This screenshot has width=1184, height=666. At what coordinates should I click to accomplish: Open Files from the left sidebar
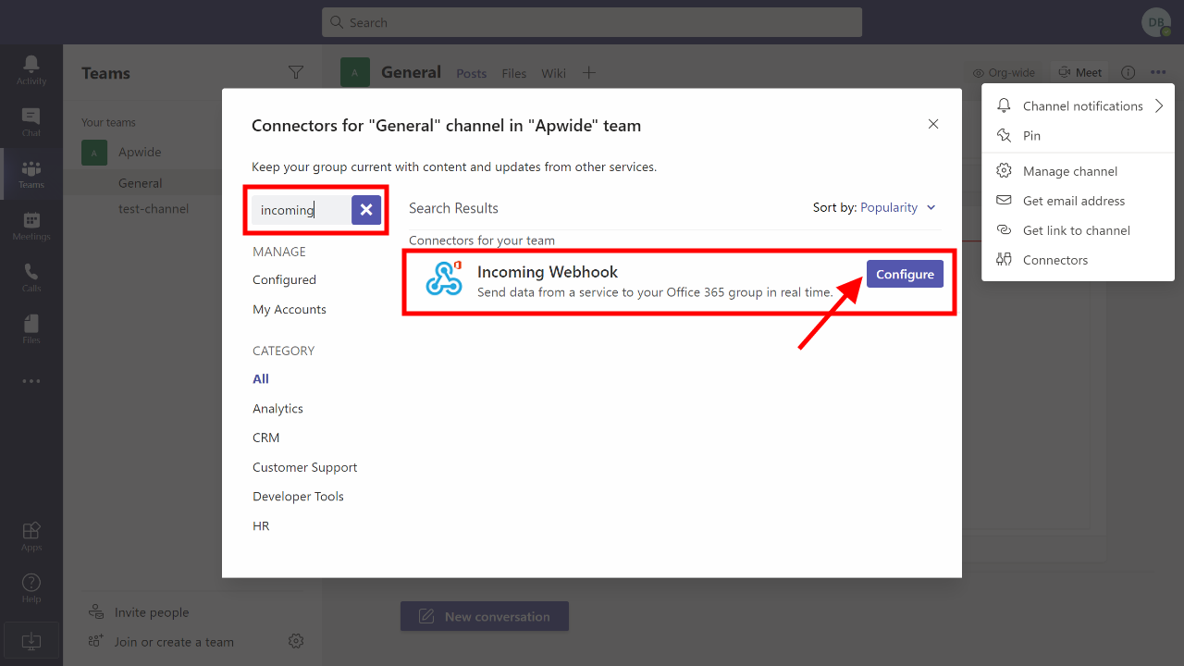pyautogui.click(x=31, y=328)
